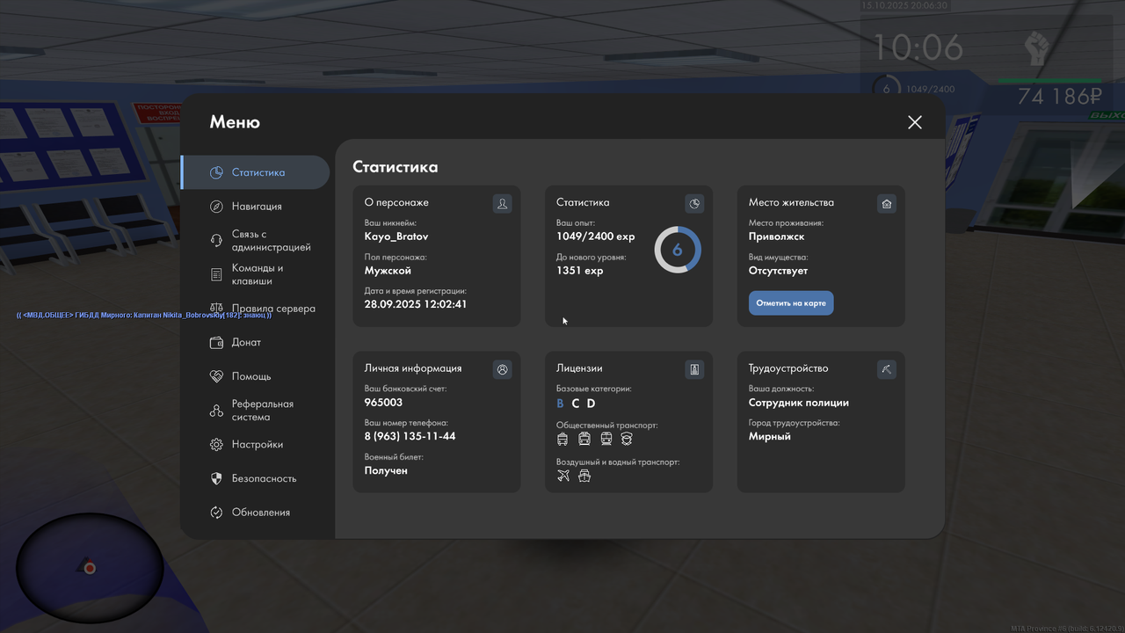This screenshot has width=1125, height=633.
Task: Click the gender value Мужской
Action: pyautogui.click(x=388, y=271)
